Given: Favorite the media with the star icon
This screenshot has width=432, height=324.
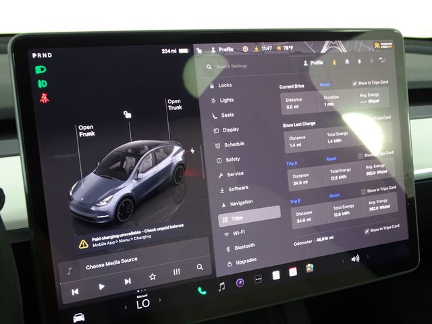Looking at the screenshot, I should click(x=153, y=277).
